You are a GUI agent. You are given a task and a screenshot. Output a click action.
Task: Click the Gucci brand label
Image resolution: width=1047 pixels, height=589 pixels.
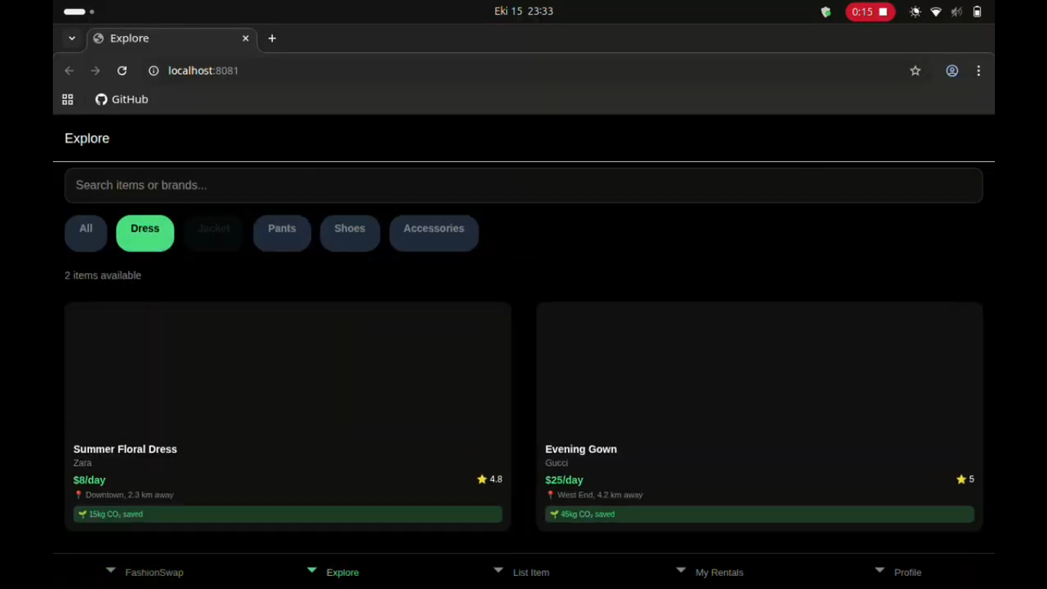[556, 463]
